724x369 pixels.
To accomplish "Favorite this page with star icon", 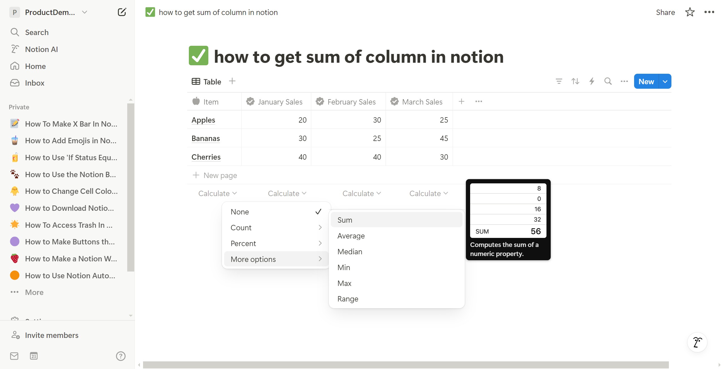I will click(x=690, y=12).
